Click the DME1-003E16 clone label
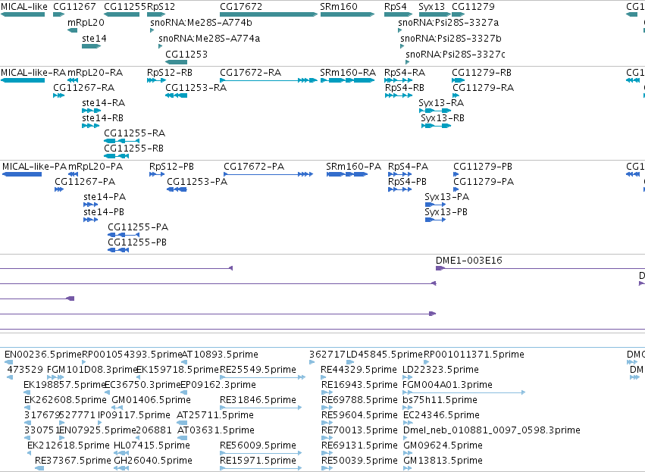Image resolution: width=645 pixels, height=472 pixels. pos(469,261)
